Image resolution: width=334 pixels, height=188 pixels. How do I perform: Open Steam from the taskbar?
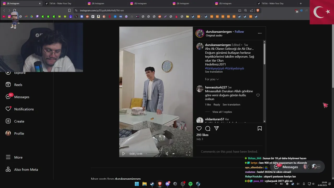coord(152,184)
